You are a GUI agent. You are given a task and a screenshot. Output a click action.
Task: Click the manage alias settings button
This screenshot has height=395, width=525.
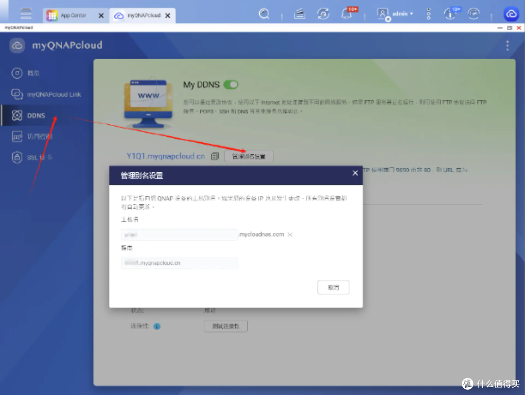click(x=248, y=156)
